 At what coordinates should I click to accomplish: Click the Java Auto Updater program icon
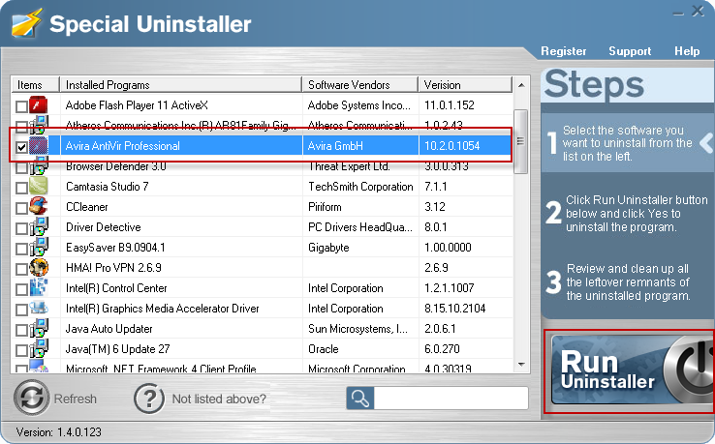coord(39,328)
